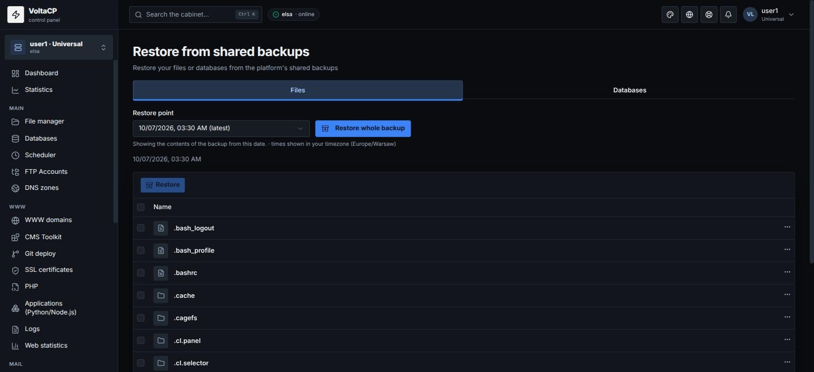This screenshot has height=372, width=814.
Task: Select the Files tab
Action: click(297, 90)
